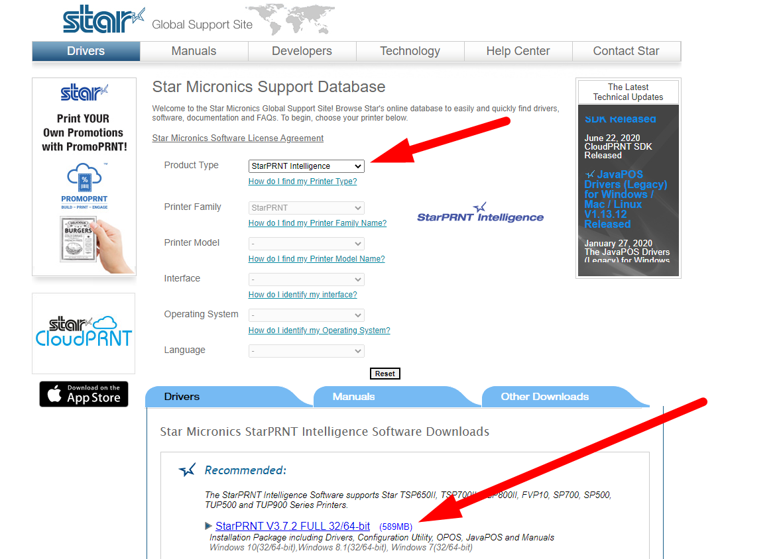This screenshot has height=559, width=779.
Task: Open Star Micronics Software License Agreement link
Action: tap(237, 138)
